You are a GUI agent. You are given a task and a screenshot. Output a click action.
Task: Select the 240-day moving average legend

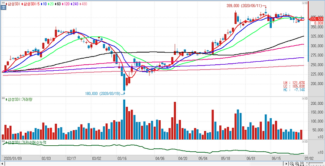click(75, 4)
